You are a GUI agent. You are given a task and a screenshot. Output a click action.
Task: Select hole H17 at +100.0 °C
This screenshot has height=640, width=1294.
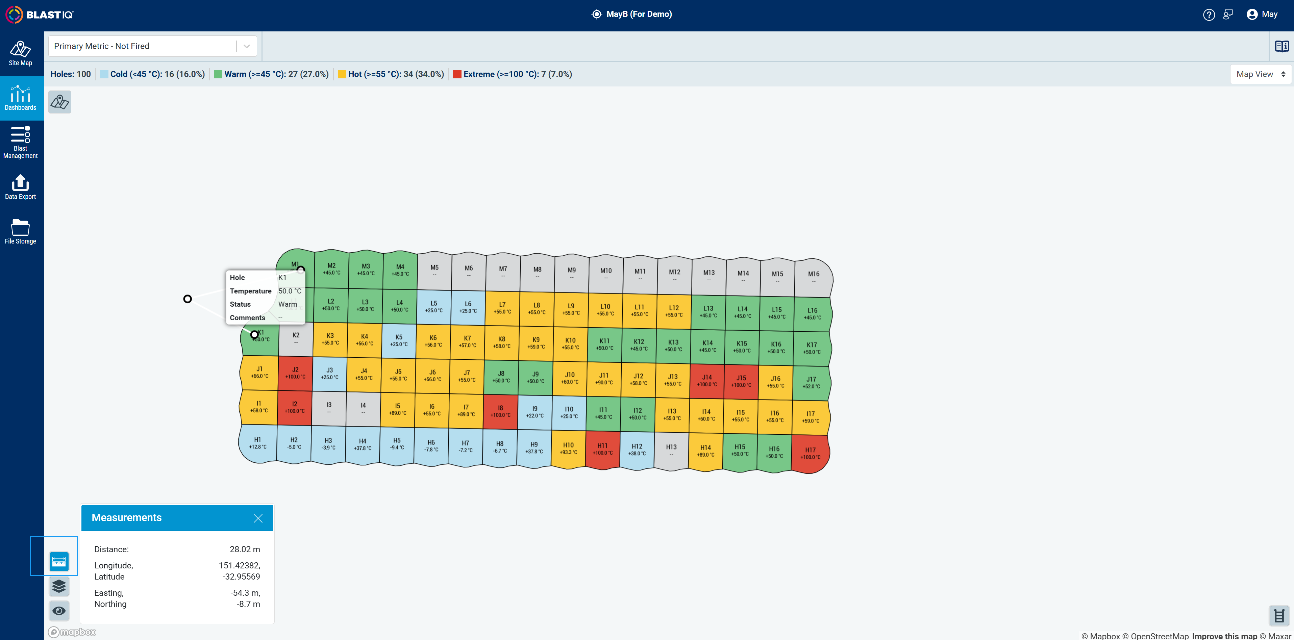coord(810,454)
